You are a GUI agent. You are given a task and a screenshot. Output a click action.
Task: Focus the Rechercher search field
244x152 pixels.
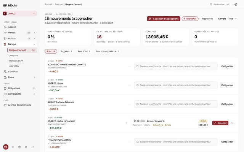point(220,4)
